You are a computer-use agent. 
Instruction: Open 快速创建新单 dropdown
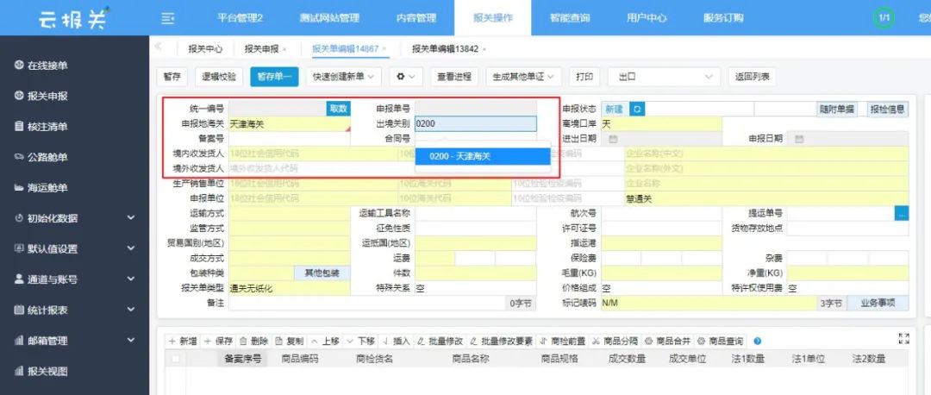coord(343,77)
